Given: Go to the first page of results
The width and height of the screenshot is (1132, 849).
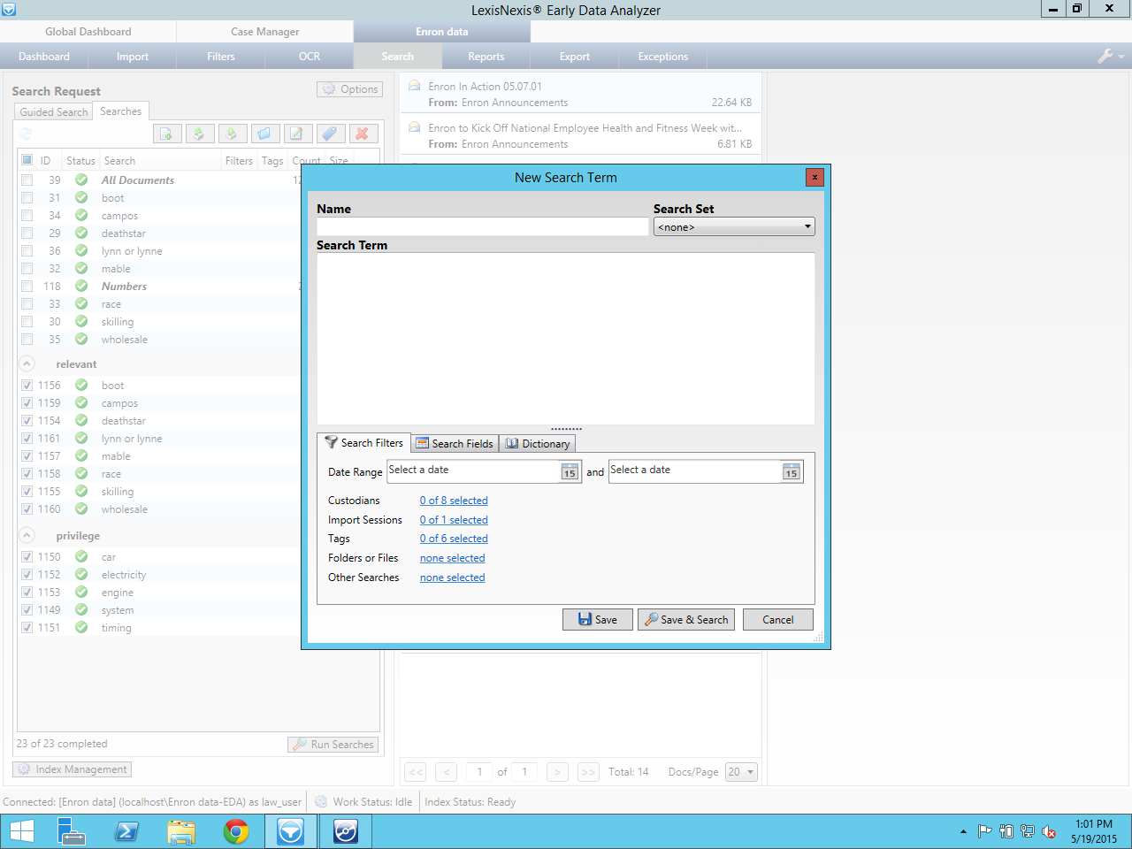Looking at the screenshot, I should pos(416,772).
